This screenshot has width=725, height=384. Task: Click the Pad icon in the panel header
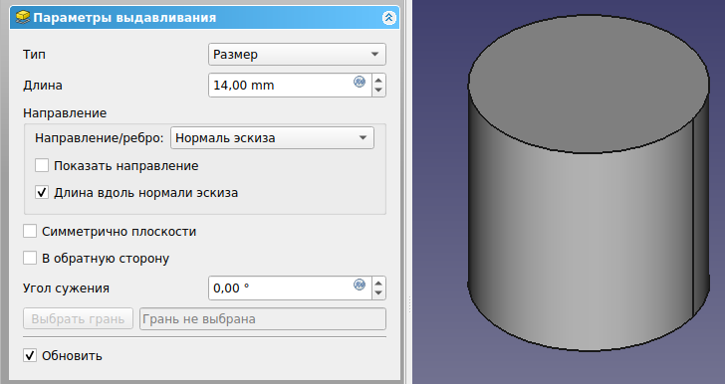[23, 18]
